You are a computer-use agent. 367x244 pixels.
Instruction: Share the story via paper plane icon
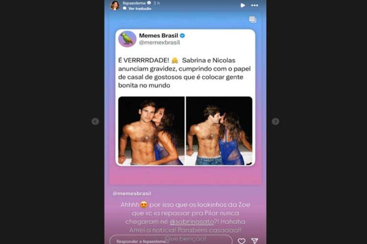[254, 241]
